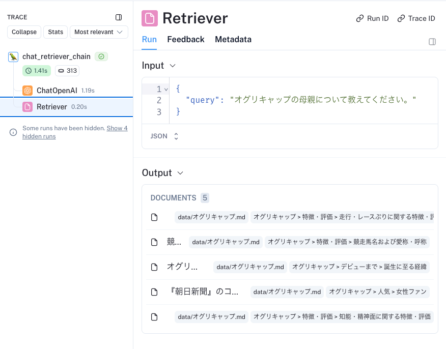This screenshot has height=349, width=446.
Task: Open the Metadata tab
Action: (x=233, y=40)
